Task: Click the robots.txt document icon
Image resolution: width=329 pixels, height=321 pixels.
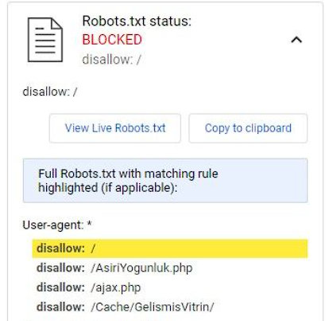Action: coord(45,40)
